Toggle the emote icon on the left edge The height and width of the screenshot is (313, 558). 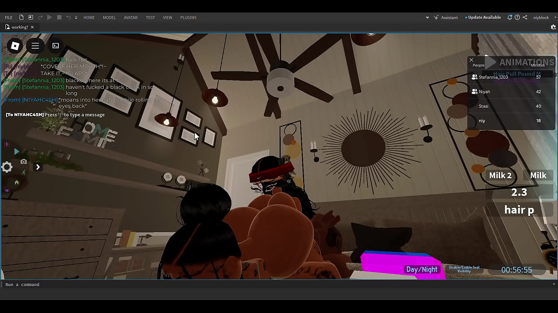[x=7, y=143]
